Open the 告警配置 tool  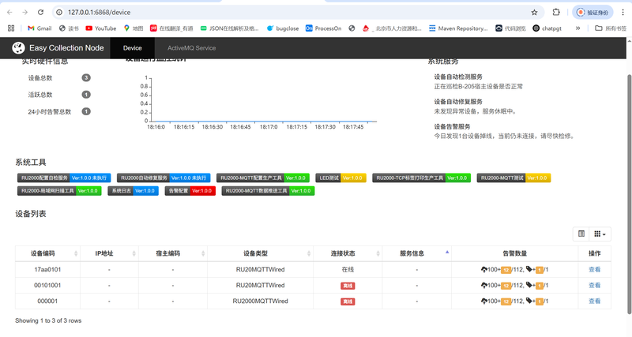pos(190,191)
